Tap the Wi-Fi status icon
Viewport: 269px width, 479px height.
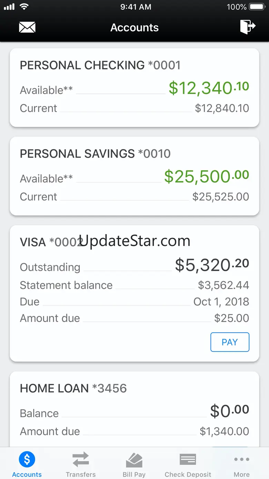(24, 7)
